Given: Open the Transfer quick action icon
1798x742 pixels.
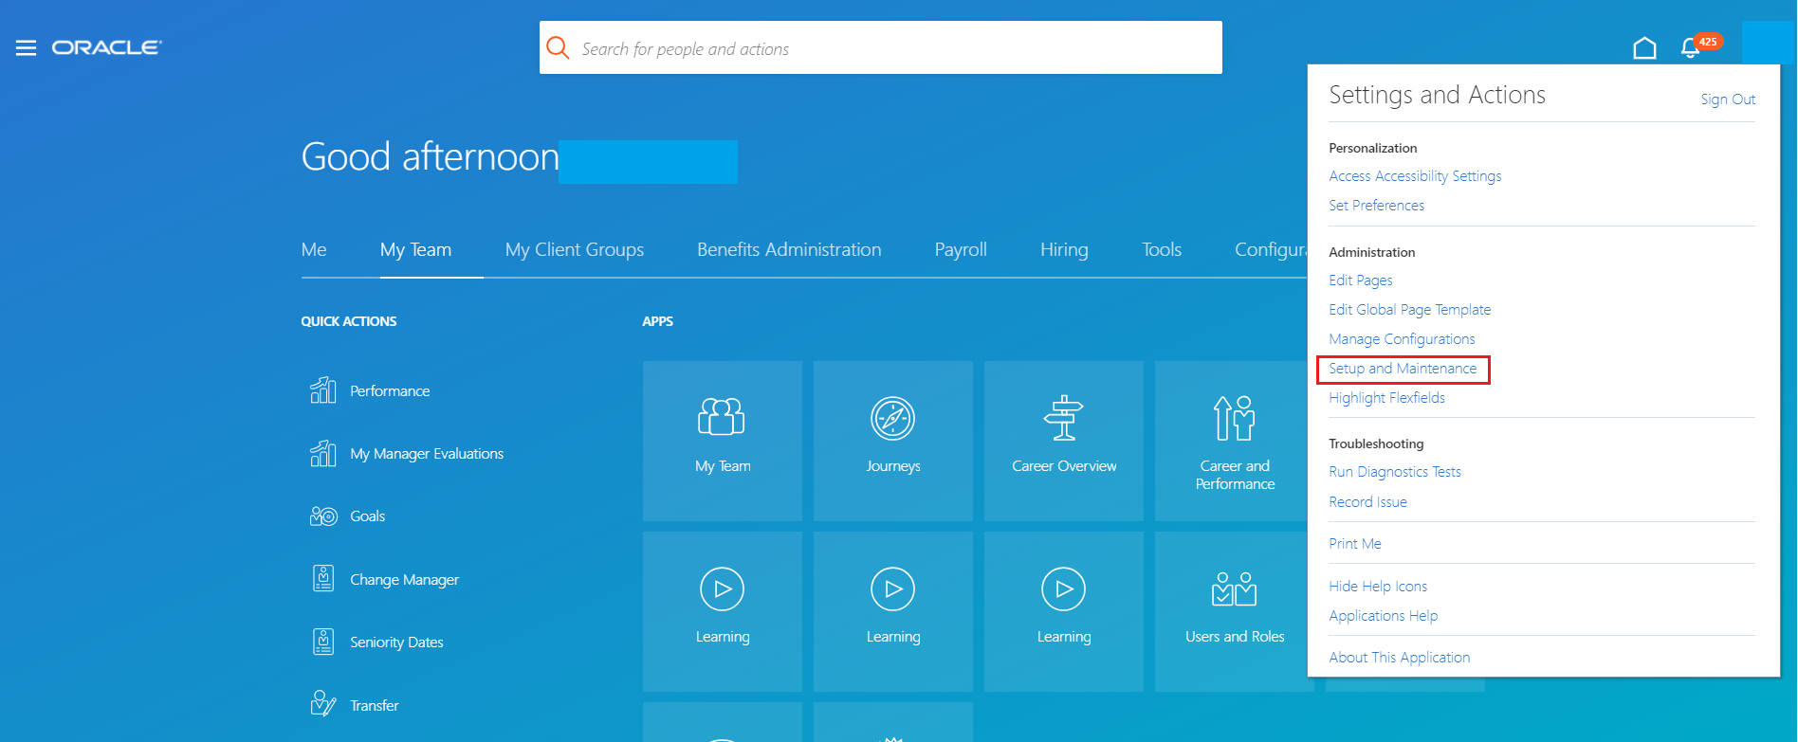Looking at the screenshot, I should [323, 704].
